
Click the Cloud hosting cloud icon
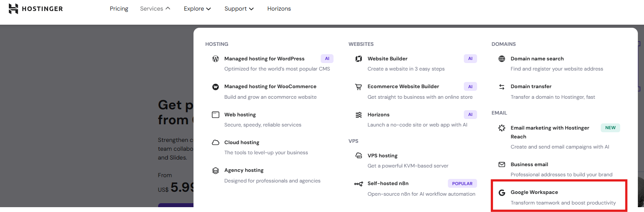tap(216, 142)
